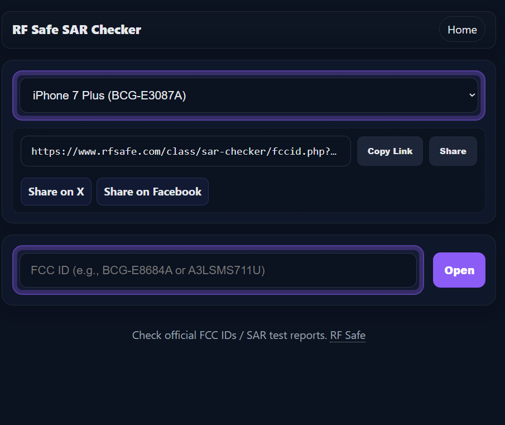
Task: Click the dropdown chevron arrow
Action: (472, 95)
